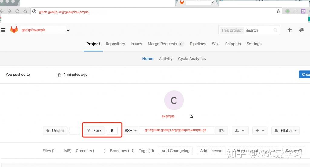
Task: Open the OneNote browser extension
Action: (303, 11)
